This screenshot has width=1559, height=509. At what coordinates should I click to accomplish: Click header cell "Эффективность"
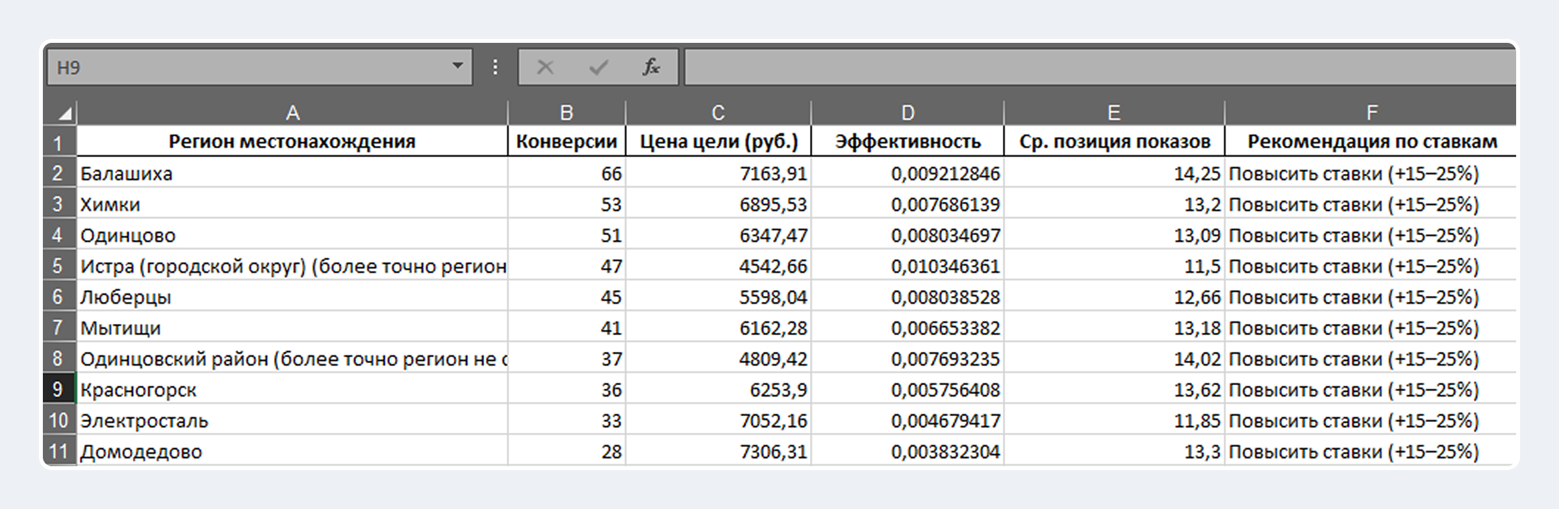coord(907,142)
